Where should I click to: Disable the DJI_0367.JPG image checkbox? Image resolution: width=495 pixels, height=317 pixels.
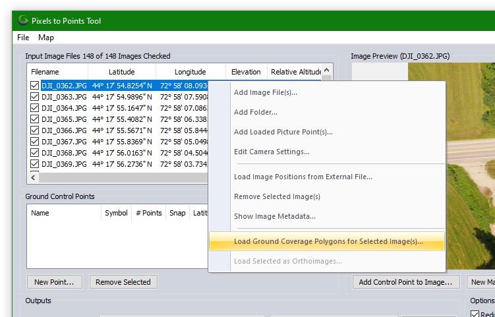tap(34, 142)
